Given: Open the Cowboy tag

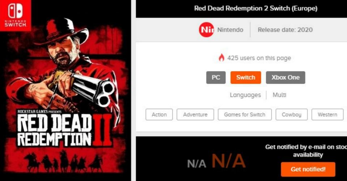Looking at the screenshot, I should (291, 114).
